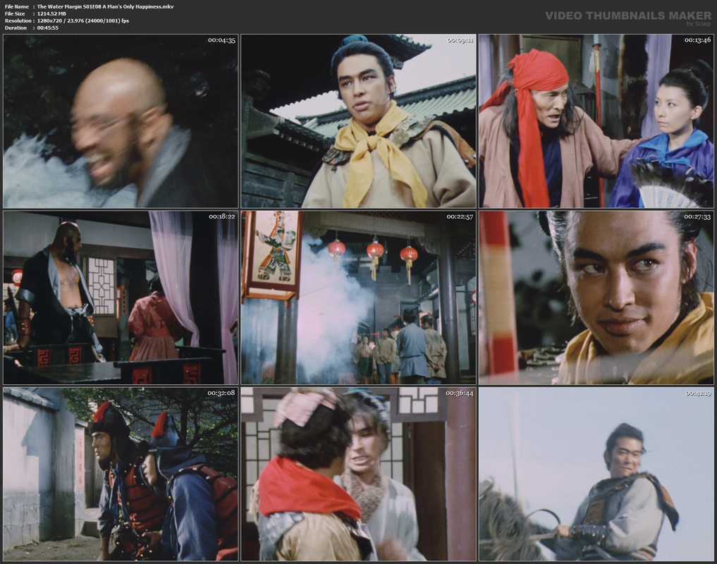
Task: Click the 'File Size' label in the header
Action: 15,13
